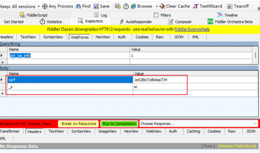Screen dimensions: 260x153
Task: Open the request Raw tab
Action: (159, 37)
